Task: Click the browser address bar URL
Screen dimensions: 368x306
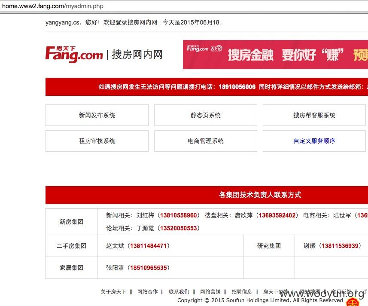Action: [52, 6]
